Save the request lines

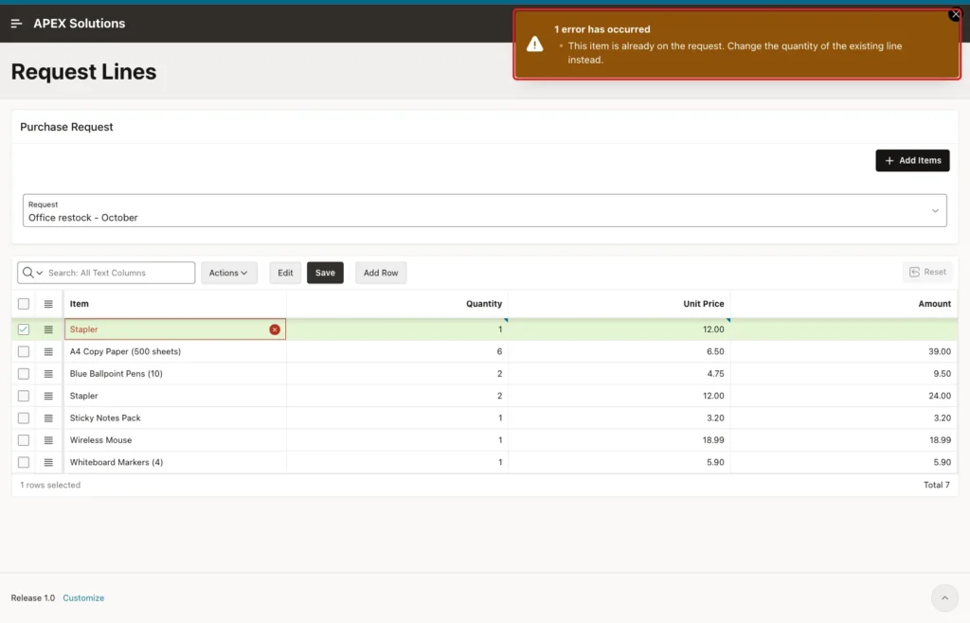click(325, 273)
